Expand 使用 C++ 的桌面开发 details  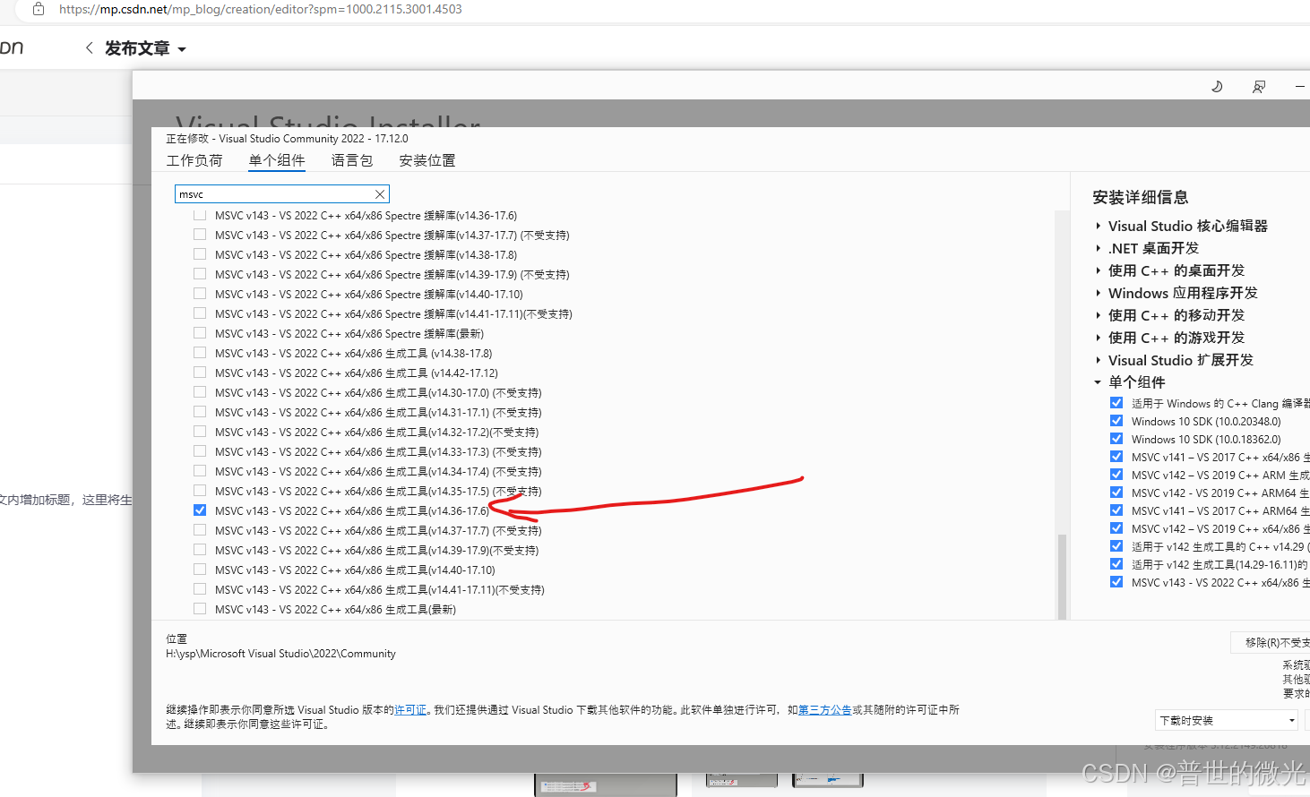(1098, 270)
